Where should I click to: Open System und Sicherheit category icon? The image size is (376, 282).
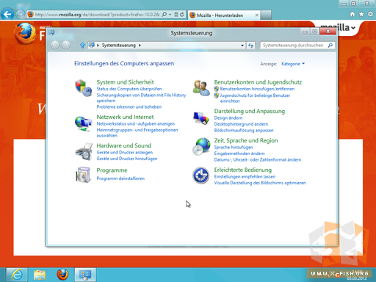pos(84,88)
